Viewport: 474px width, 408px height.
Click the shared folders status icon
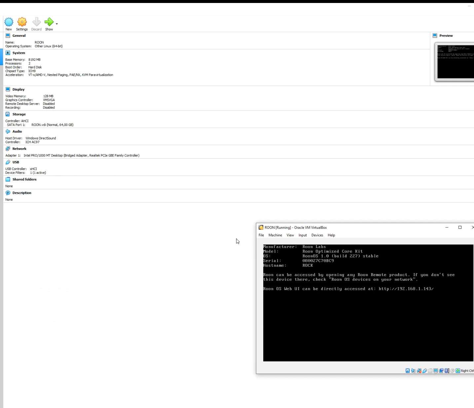point(430,371)
